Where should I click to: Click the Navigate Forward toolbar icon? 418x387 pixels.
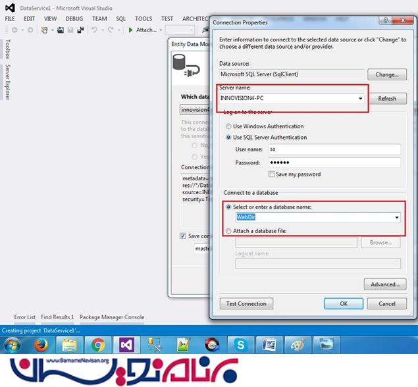point(30,30)
